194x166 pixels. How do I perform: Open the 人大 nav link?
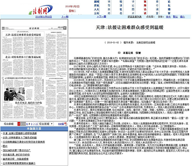coord(97,9)
